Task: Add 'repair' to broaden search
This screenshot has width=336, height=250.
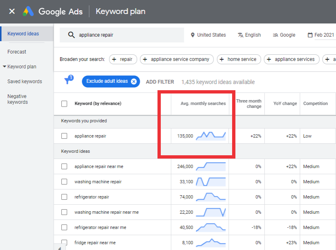Action: (123, 59)
